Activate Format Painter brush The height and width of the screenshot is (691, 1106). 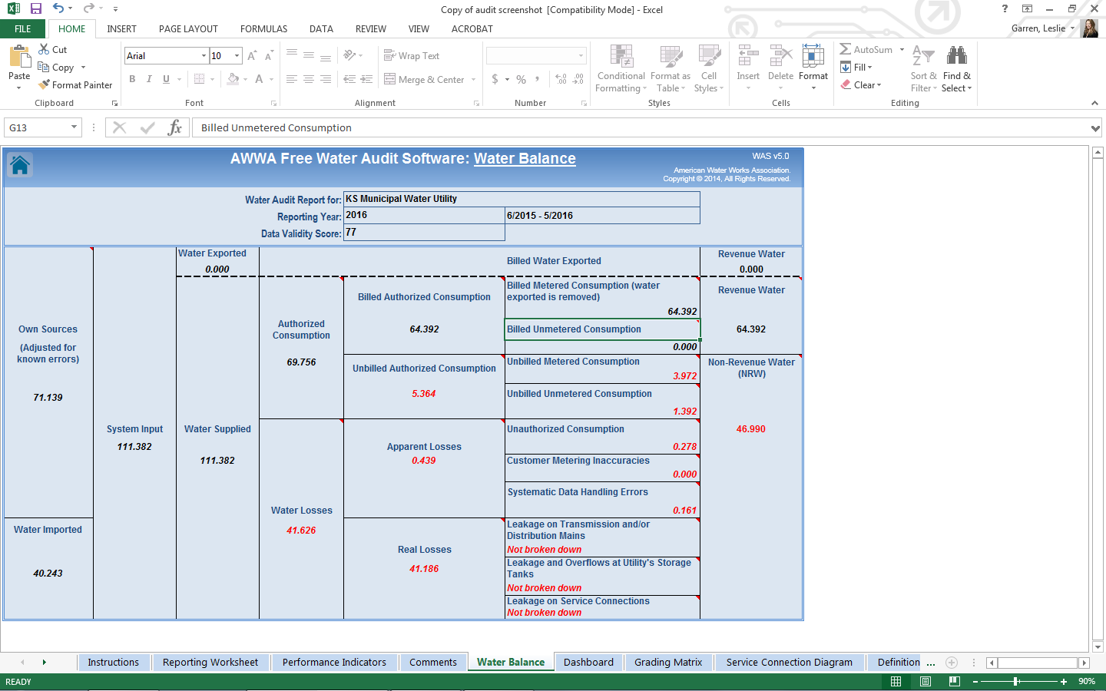75,84
